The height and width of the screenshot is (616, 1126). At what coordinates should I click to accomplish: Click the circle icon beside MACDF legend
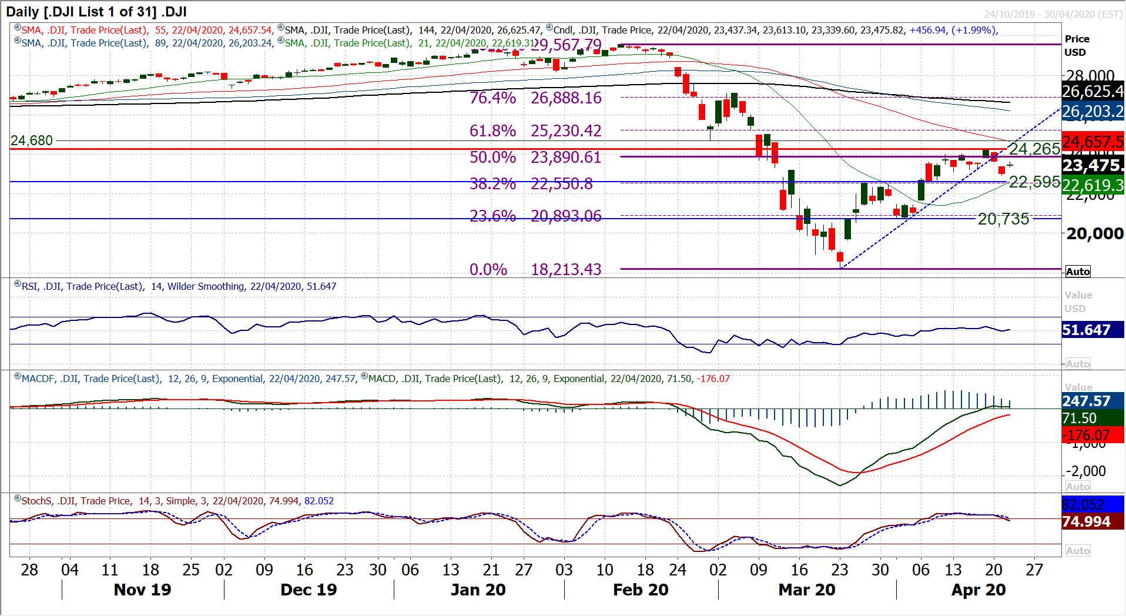point(18,376)
